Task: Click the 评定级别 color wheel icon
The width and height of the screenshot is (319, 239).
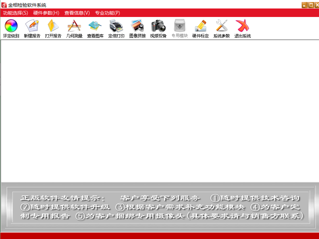Action: click(11, 26)
